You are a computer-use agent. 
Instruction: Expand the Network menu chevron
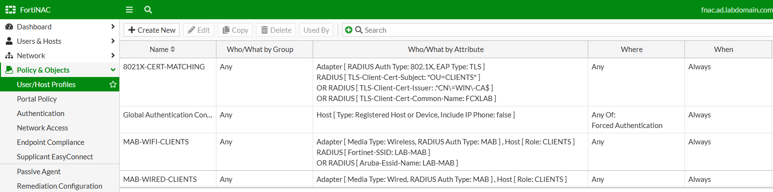click(113, 56)
